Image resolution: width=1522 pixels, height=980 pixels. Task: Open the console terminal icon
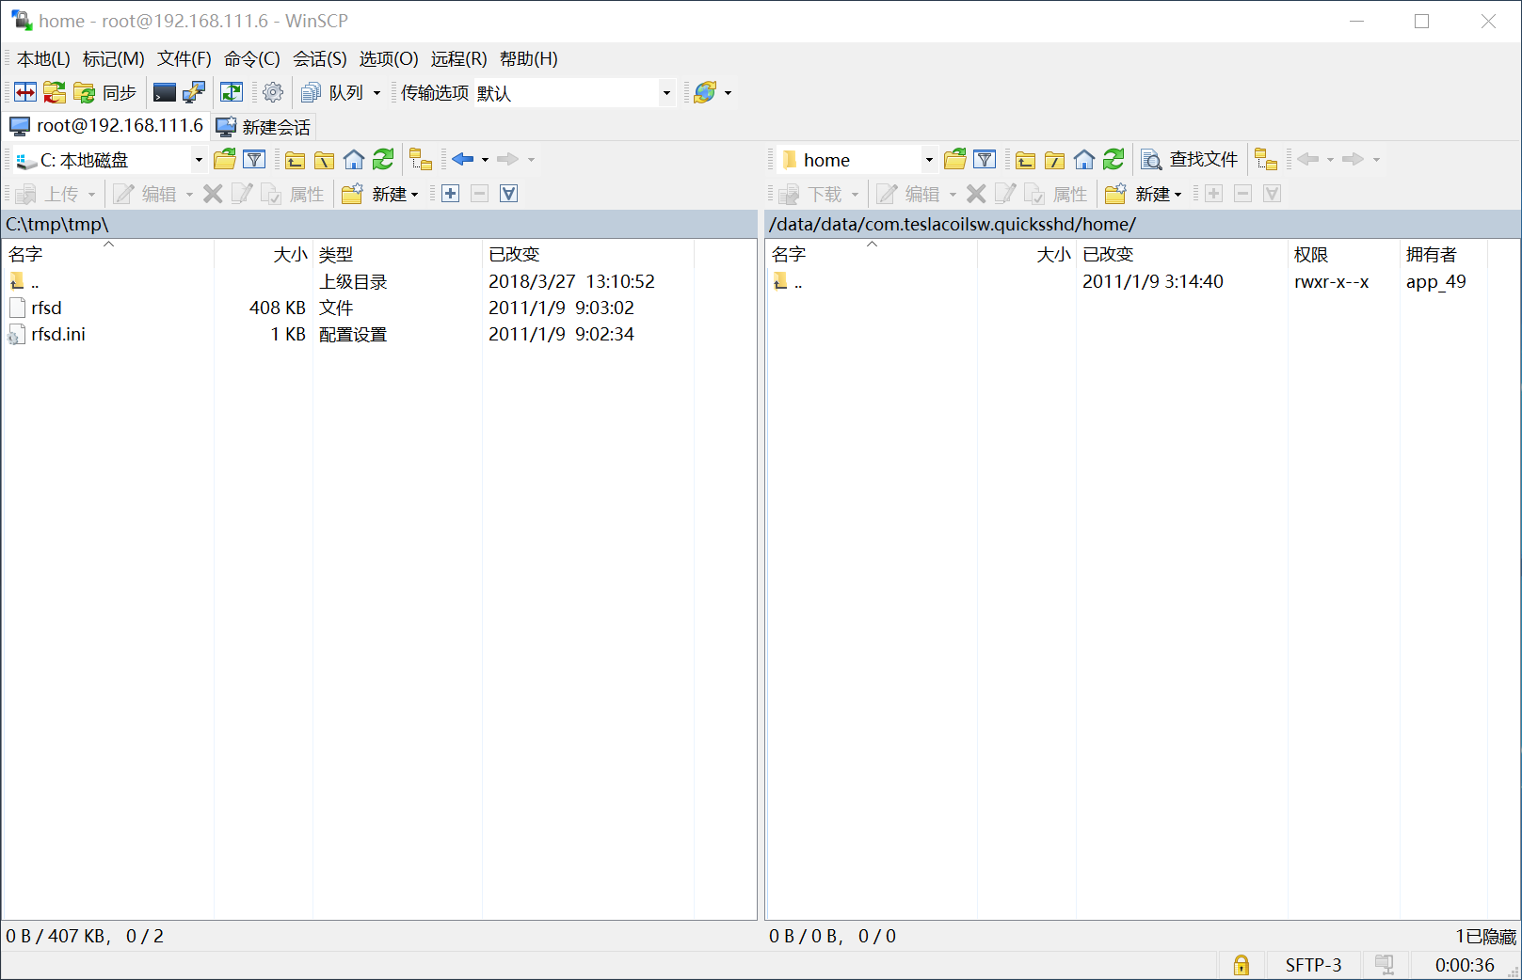pos(165,92)
